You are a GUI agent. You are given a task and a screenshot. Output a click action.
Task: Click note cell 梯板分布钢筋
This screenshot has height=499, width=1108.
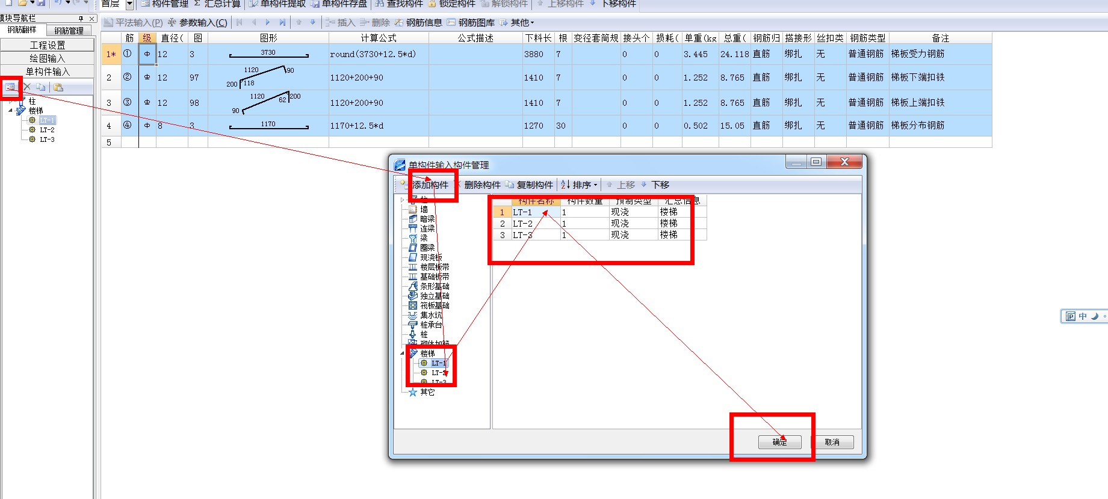(x=940, y=125)
